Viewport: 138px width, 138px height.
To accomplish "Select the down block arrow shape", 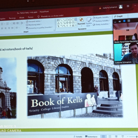I will point(70,22).
